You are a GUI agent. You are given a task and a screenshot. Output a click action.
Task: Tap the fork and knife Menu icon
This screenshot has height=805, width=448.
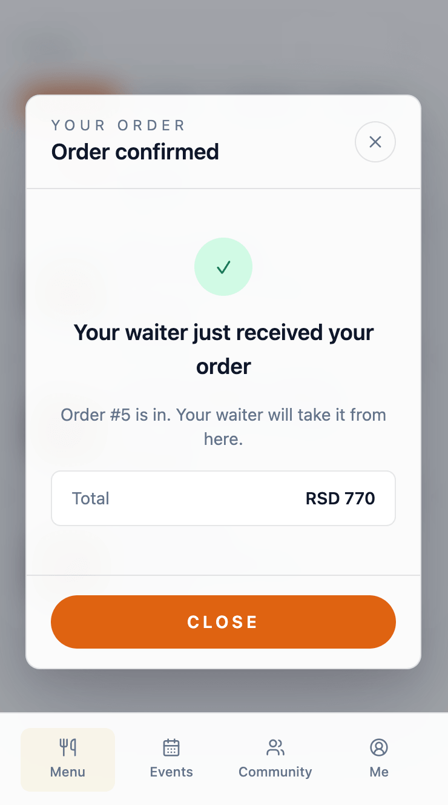coord(68,747)
